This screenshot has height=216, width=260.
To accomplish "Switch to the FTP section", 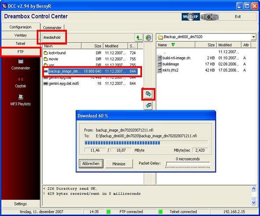I will point(20,52).
